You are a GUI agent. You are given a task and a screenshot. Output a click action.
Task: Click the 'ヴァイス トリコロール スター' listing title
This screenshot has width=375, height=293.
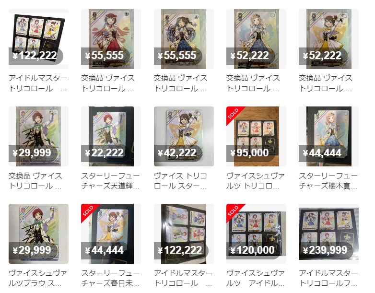(181, 181)
